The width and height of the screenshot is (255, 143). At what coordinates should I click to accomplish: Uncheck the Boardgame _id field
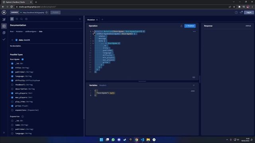pyautogui.click(x=12, y=64)
